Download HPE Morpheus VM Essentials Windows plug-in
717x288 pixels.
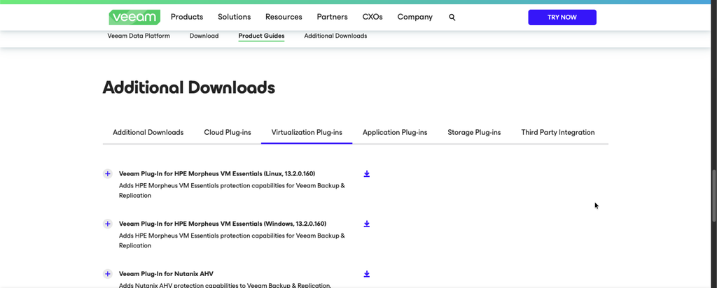click(367, 224)
